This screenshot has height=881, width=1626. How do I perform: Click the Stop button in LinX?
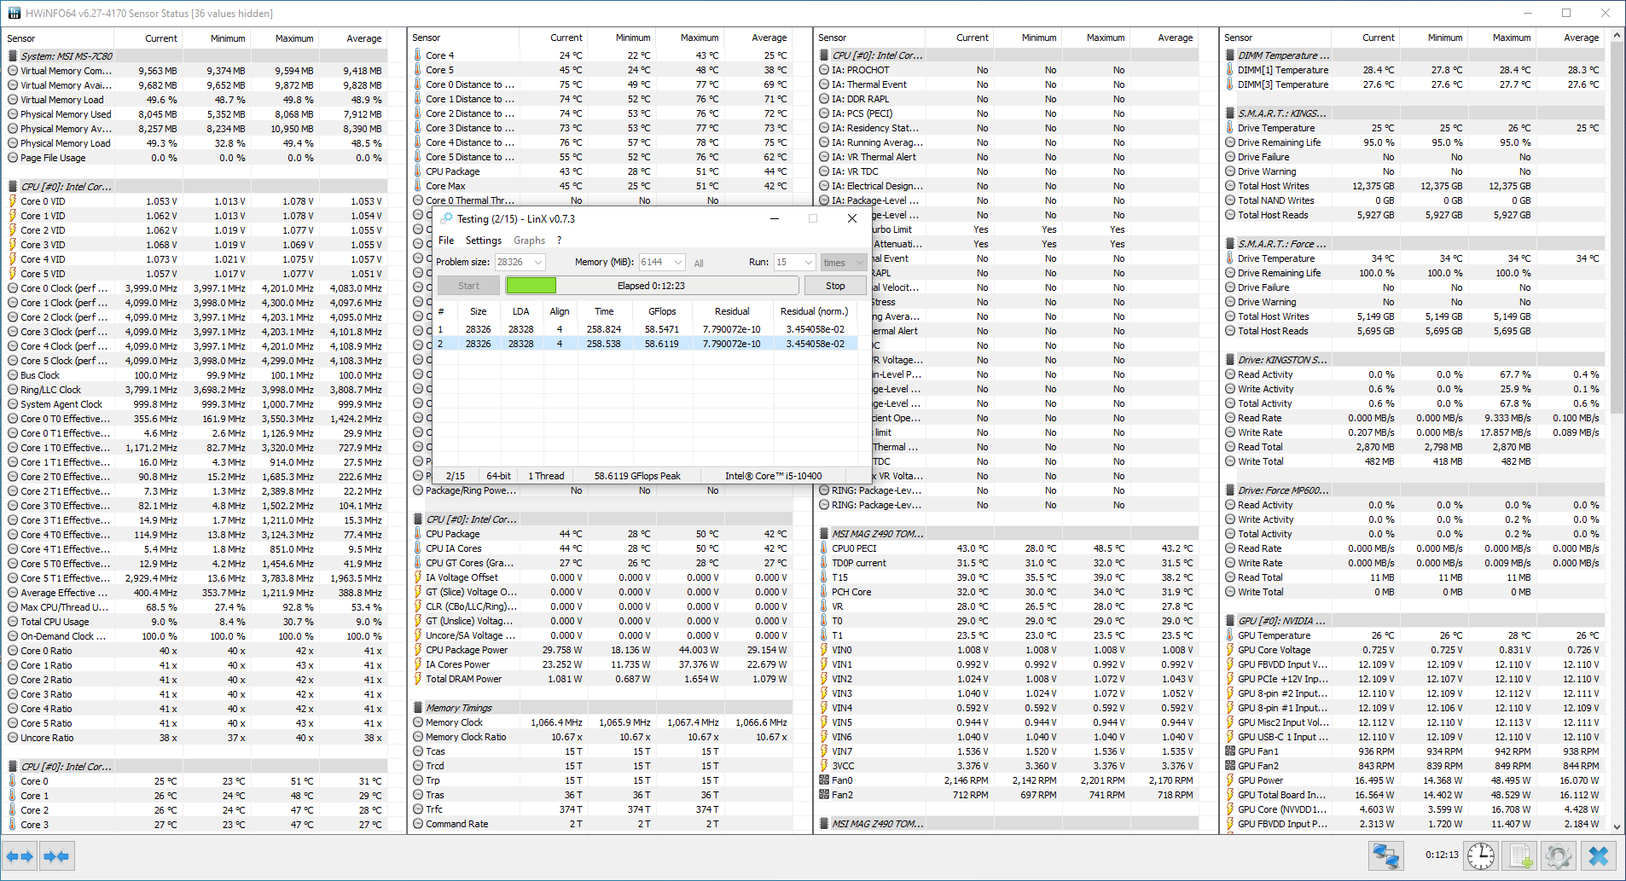click(835, 286)
